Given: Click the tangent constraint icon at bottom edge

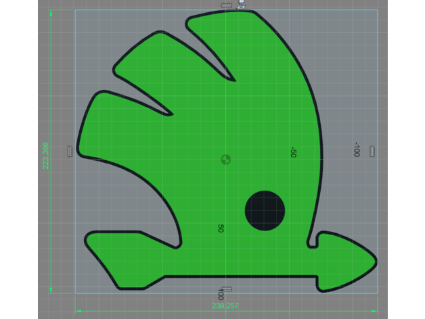Looking at the screenshot, I should point(226,289).
